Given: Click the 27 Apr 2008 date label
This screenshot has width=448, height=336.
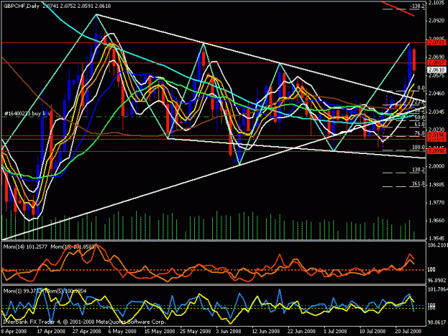Looking at the screenshot, I should click(87, 332).
